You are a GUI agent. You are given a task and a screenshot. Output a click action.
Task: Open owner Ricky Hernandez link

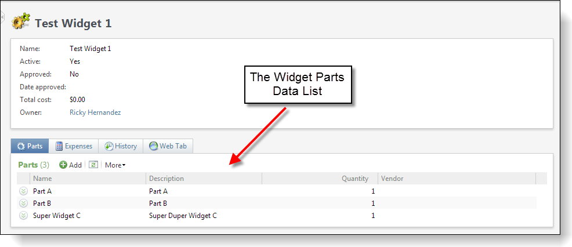tap(95, 112)
